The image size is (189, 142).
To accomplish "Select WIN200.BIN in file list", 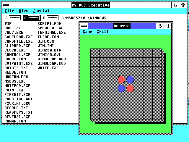I will pyautogui.click(x=49, y=50).
